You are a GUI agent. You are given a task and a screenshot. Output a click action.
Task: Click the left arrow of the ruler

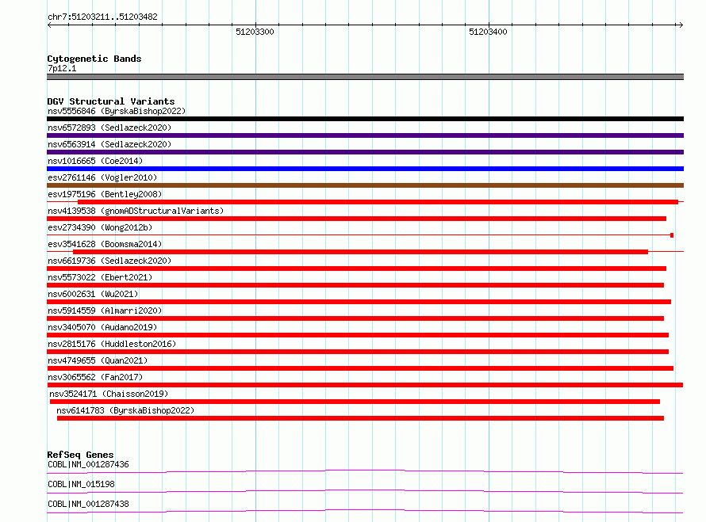point(49,25)
